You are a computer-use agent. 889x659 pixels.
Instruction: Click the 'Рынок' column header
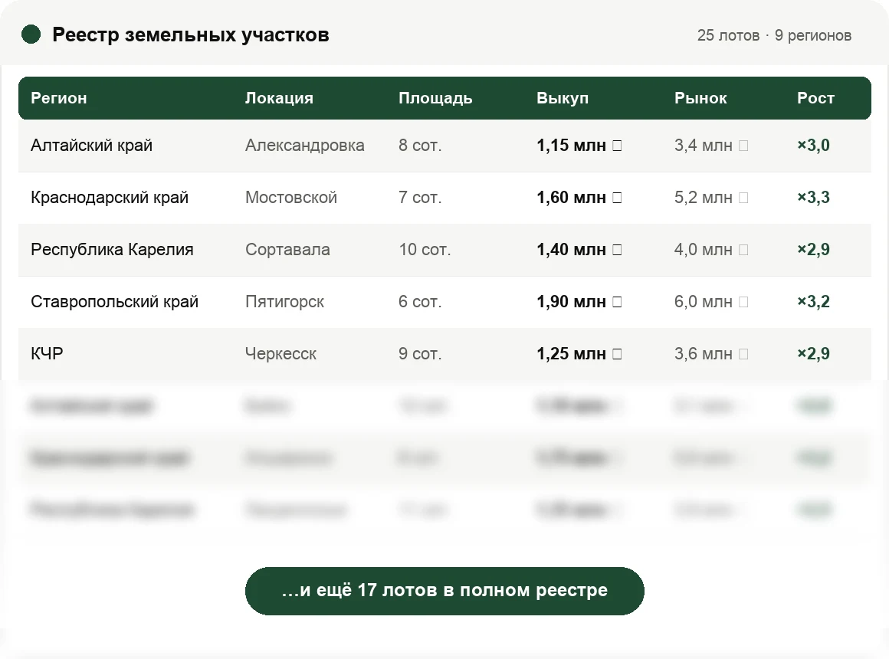pyautogui.click(x=700, y=98)
